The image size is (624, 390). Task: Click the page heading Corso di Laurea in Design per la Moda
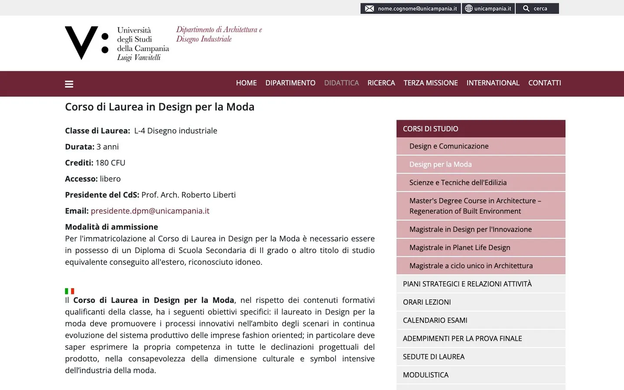tap(159, 107)
